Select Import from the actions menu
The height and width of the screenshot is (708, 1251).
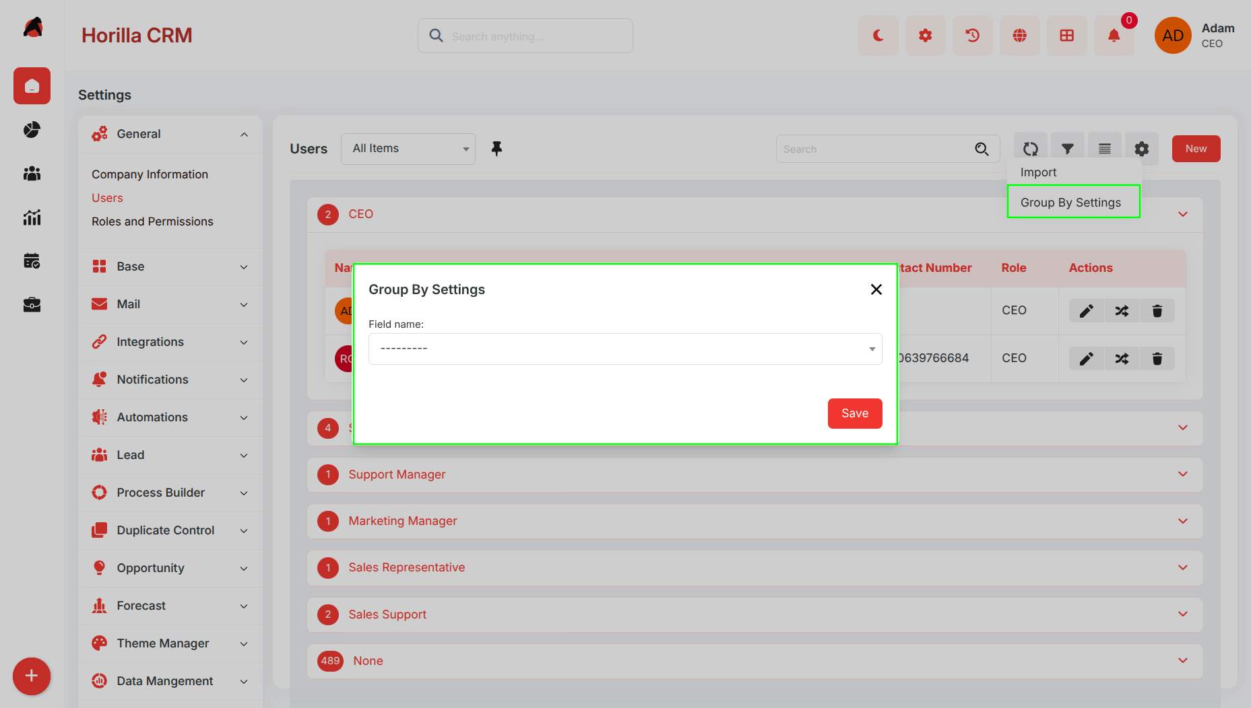pos(1038,172)
